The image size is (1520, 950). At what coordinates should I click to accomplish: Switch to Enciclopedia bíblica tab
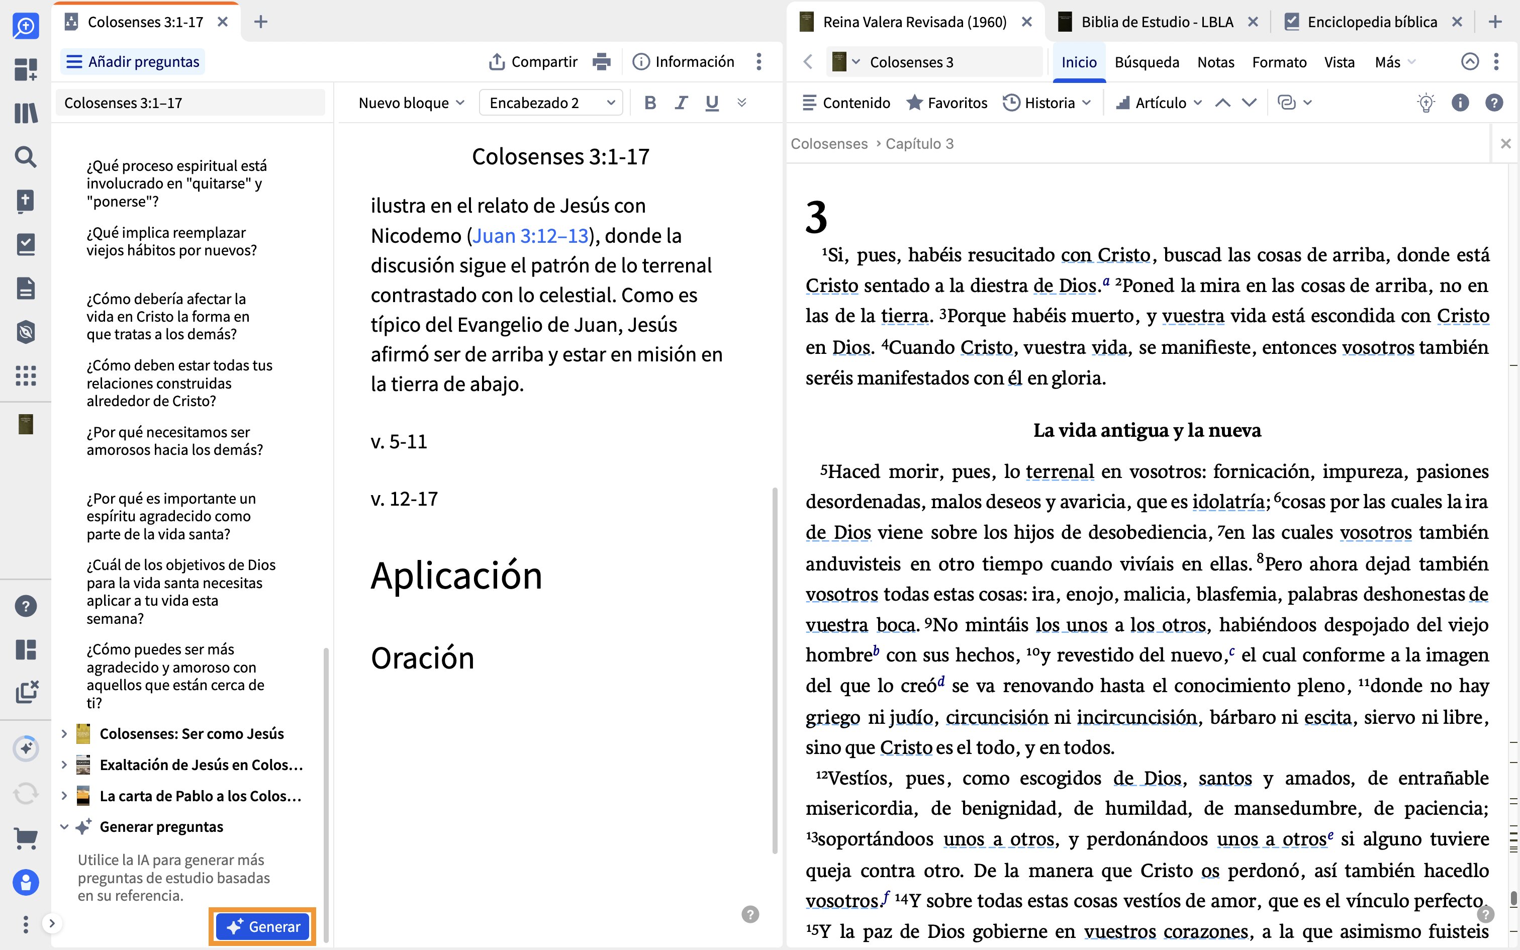click(x=1371, y=22)
